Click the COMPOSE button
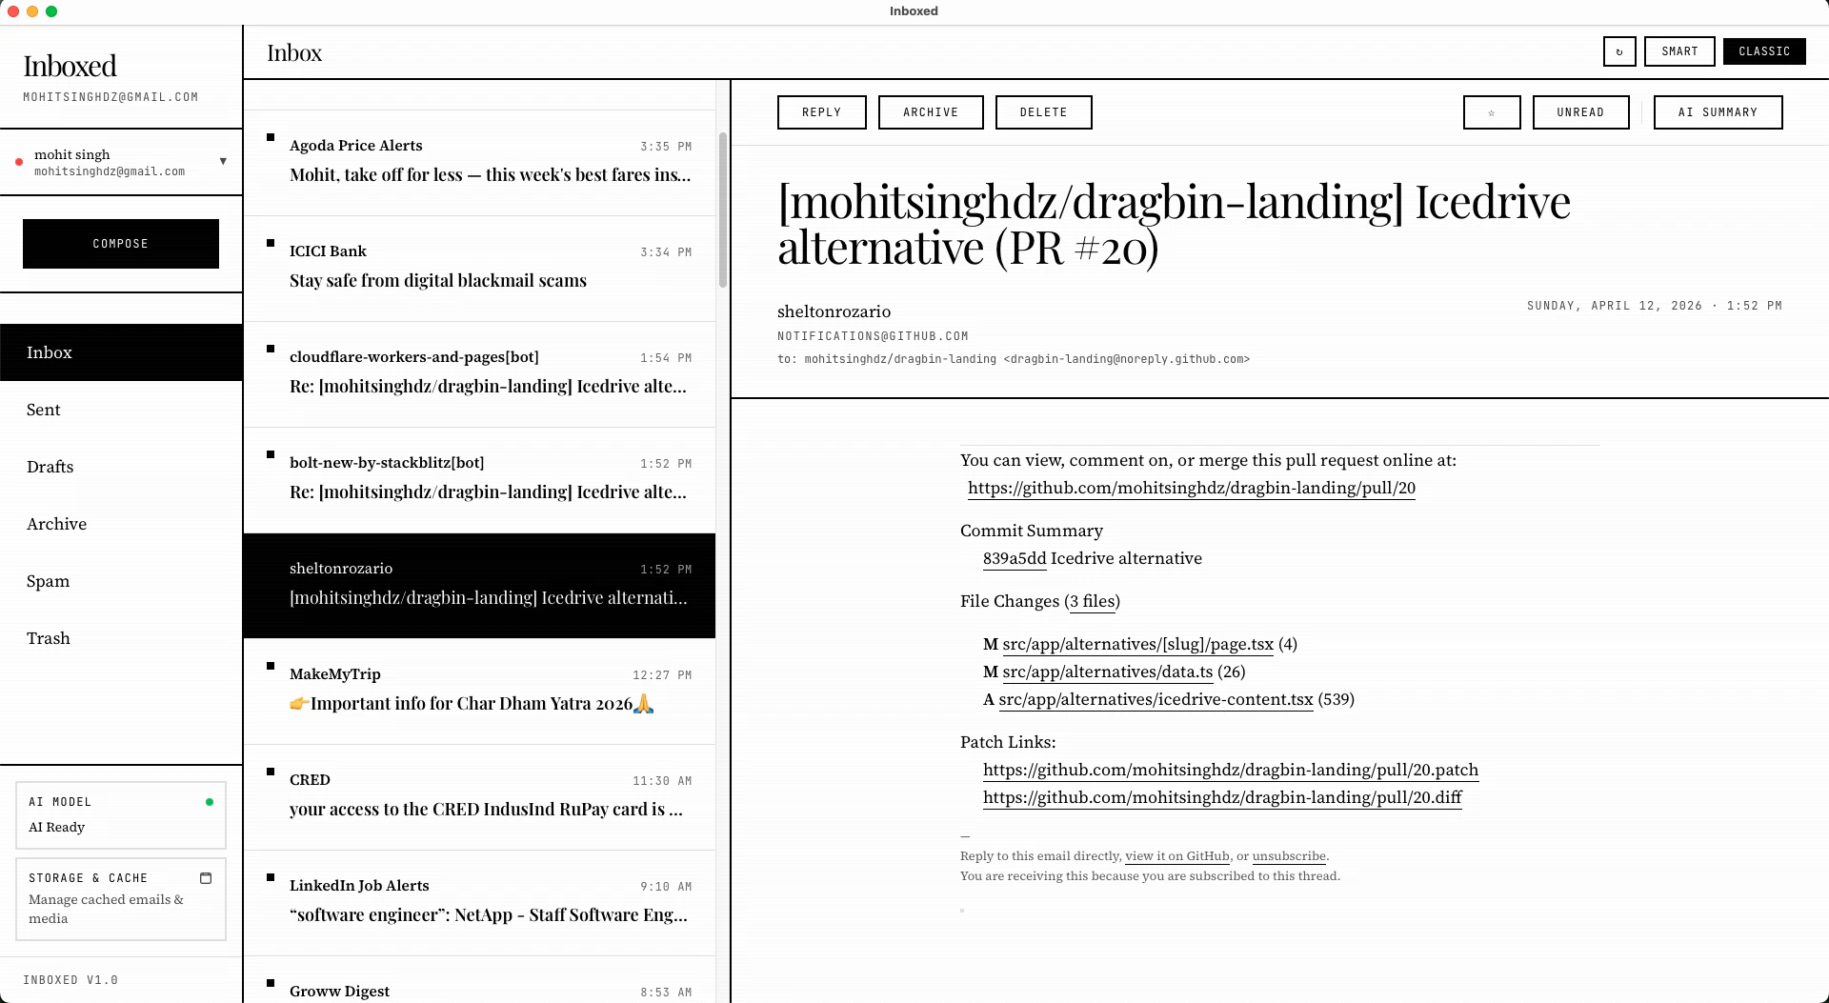Viewport: 1829px width, 1003px height. click(x=120, y=244)
